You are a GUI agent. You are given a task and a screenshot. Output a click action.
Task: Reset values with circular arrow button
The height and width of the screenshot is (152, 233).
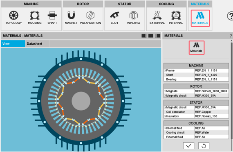[204, 145]
